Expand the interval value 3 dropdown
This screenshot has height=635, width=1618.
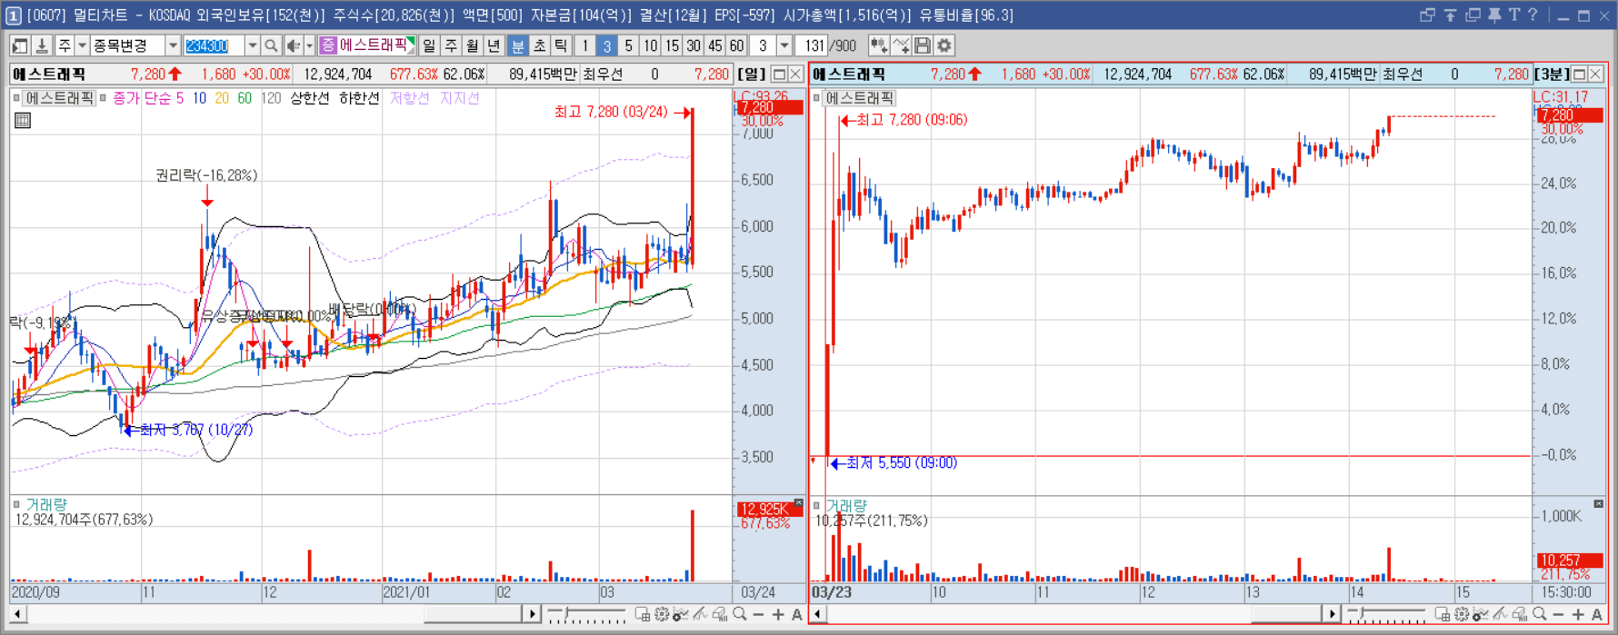(784, 45)
